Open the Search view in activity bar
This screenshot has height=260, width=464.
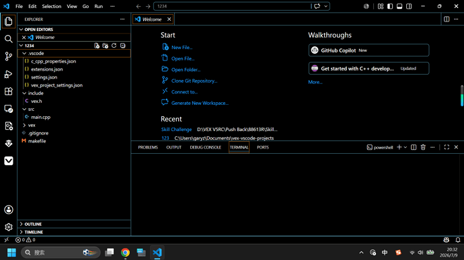[9, 39]
